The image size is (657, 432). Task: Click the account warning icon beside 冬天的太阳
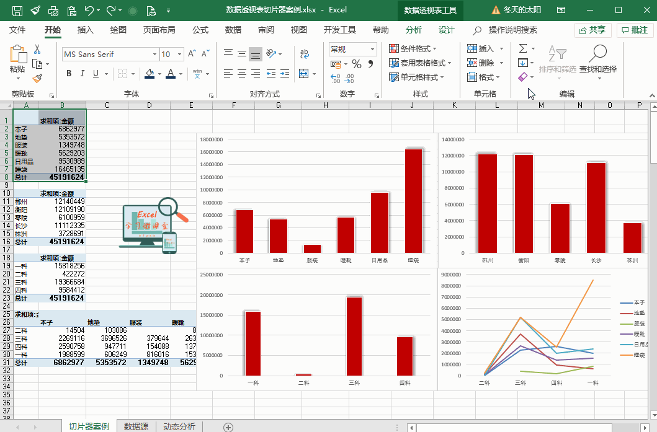click(496, 10)
